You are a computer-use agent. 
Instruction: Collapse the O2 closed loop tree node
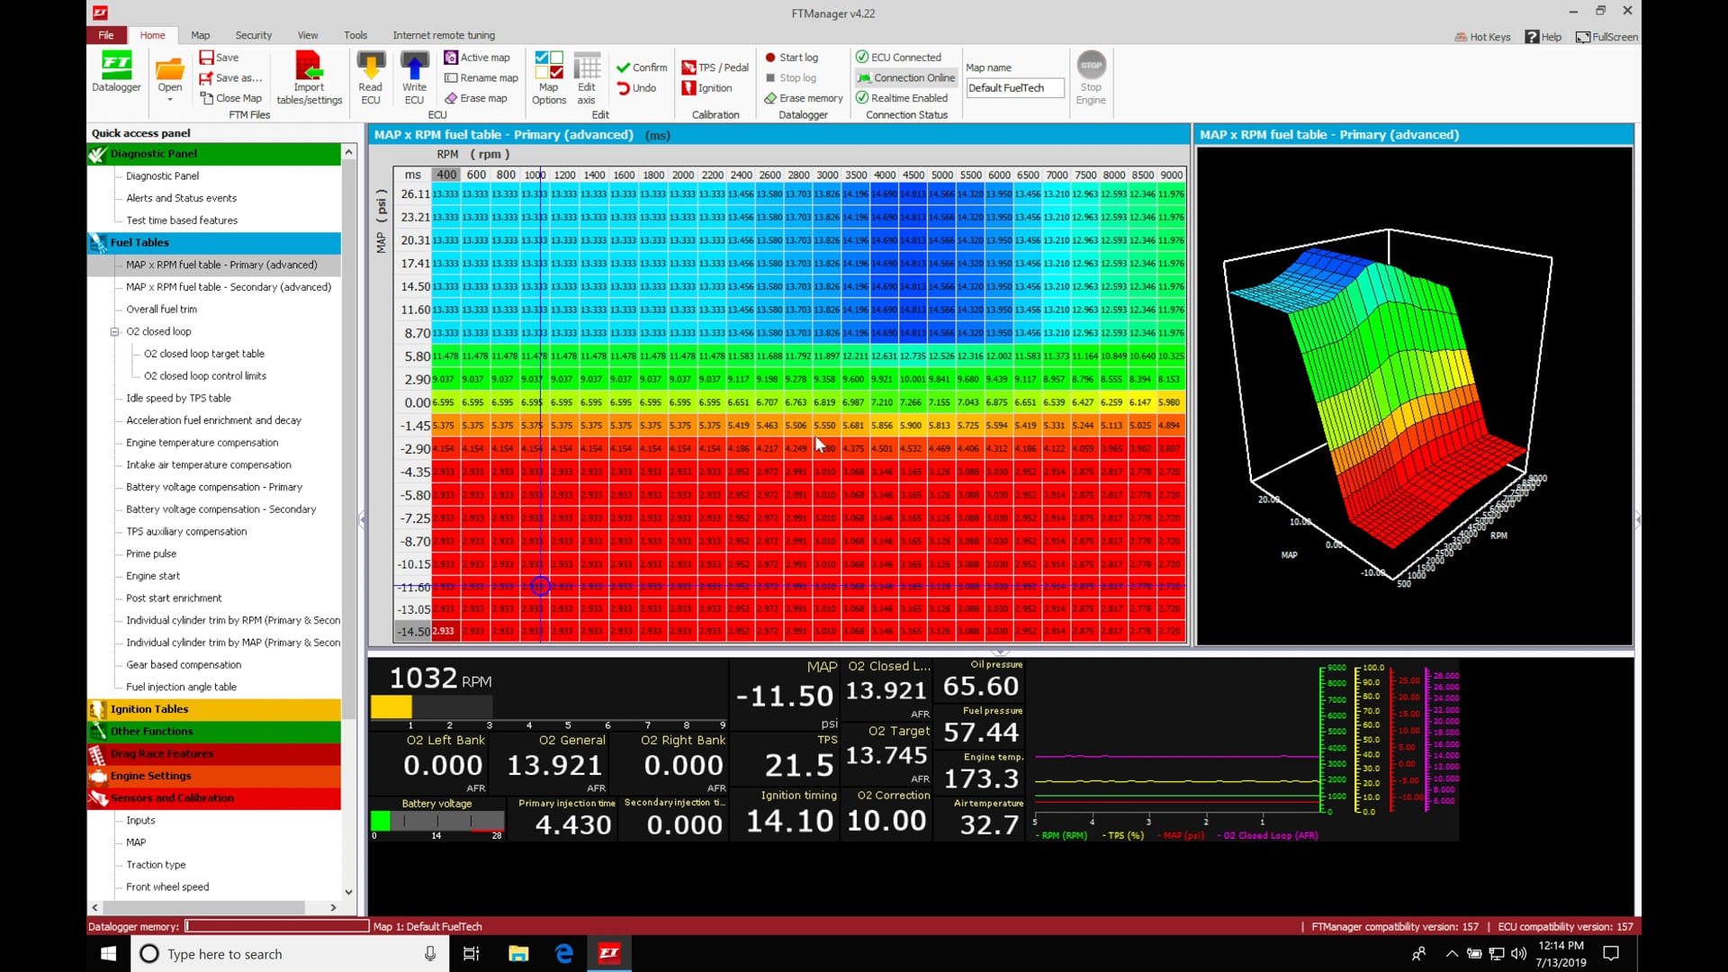115,331
